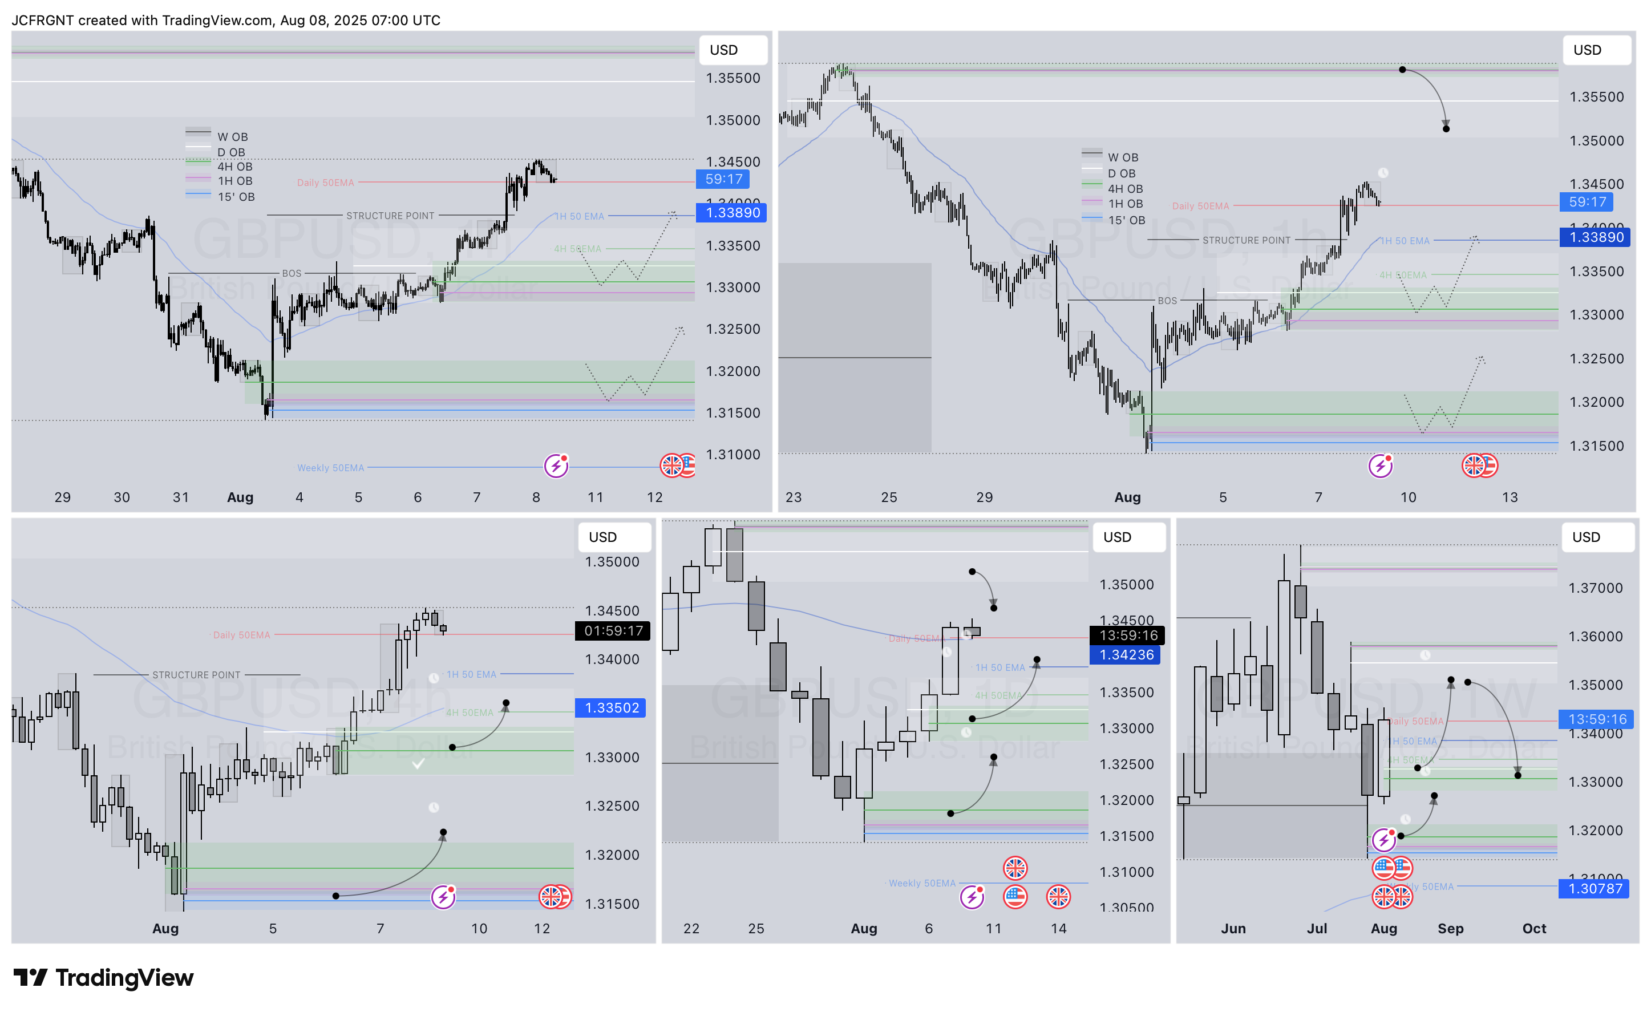Click the 4H 50EMA label in top-right chart

[x=1402, y=275]
